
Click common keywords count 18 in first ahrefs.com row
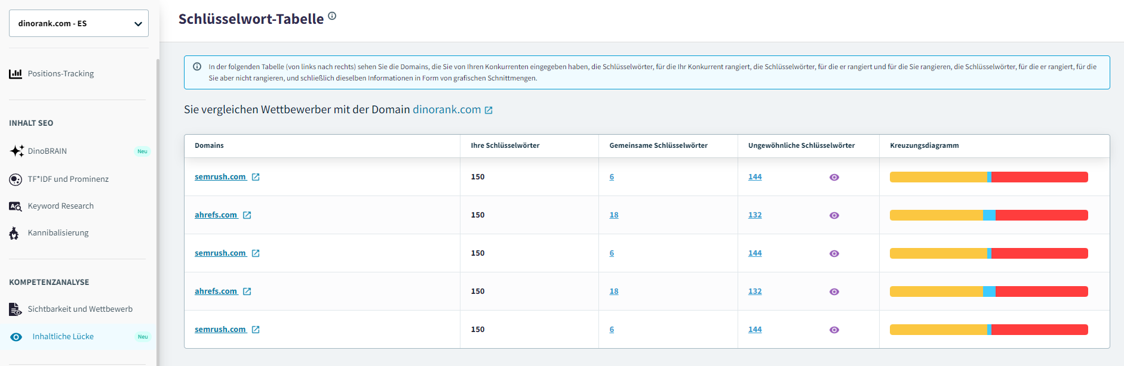tap(613, 215)
